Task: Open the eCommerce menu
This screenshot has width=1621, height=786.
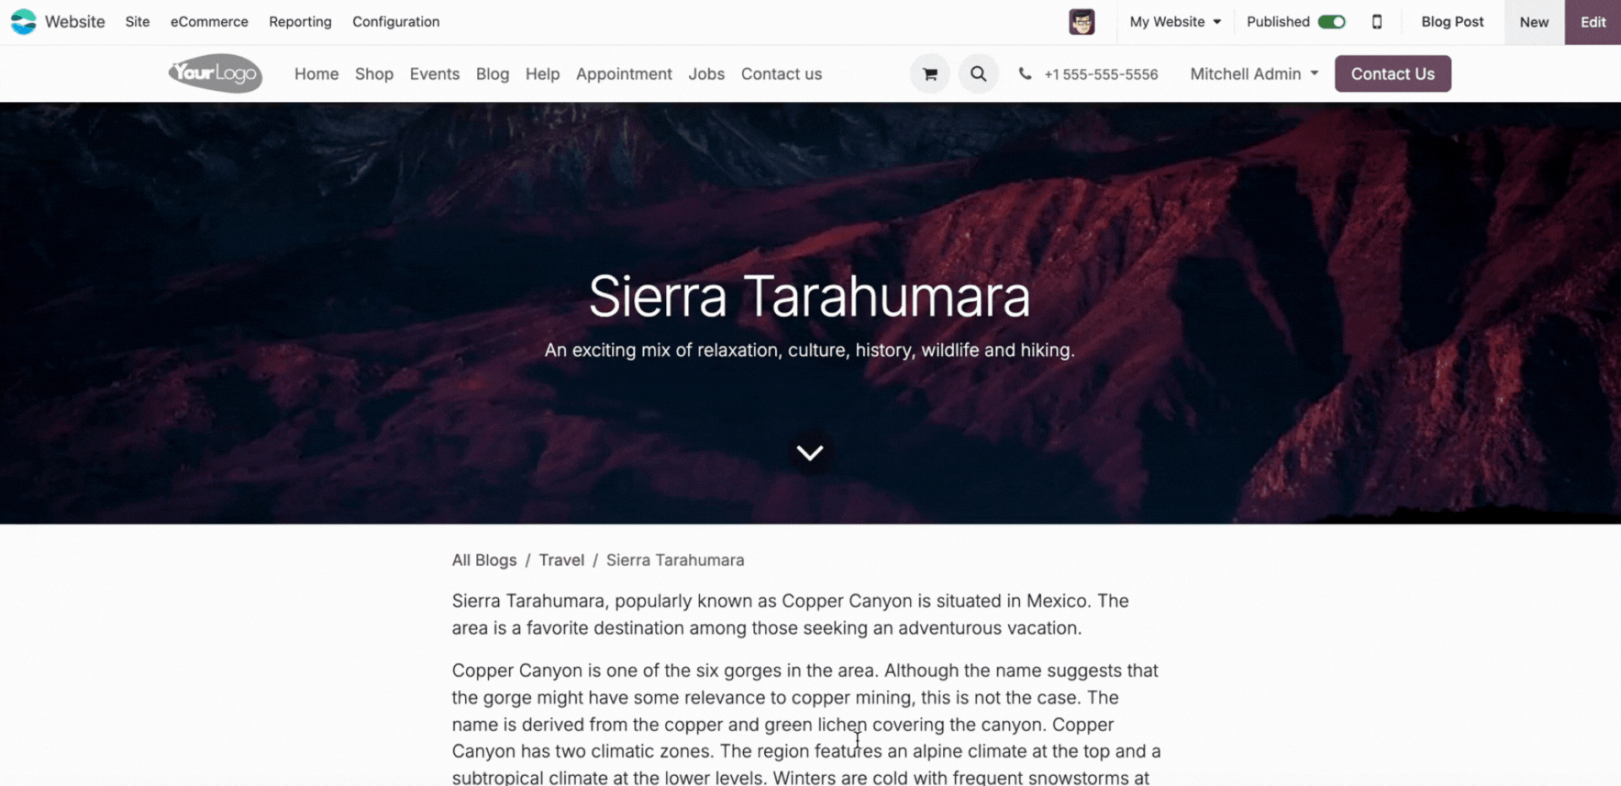Action: [209, 22]
